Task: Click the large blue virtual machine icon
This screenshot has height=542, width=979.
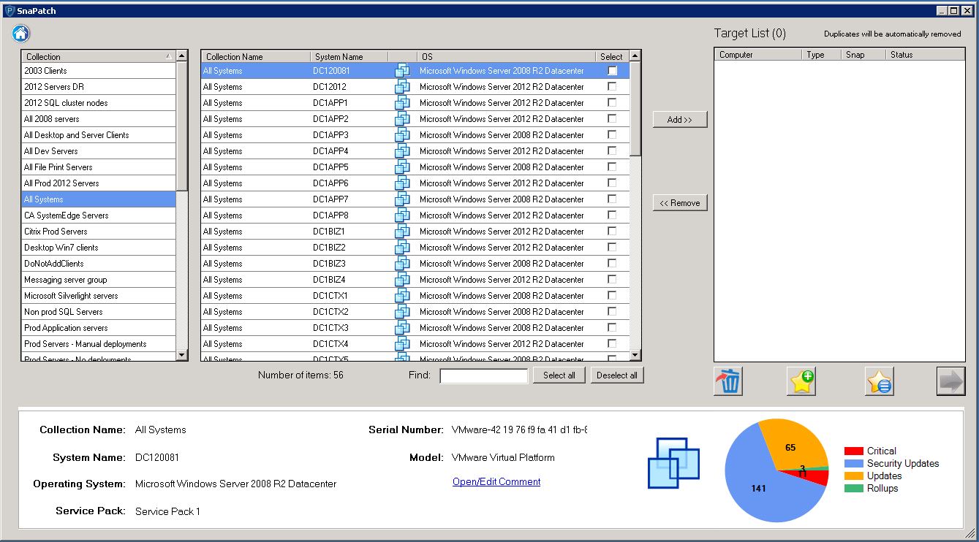Action: [674, 462]
